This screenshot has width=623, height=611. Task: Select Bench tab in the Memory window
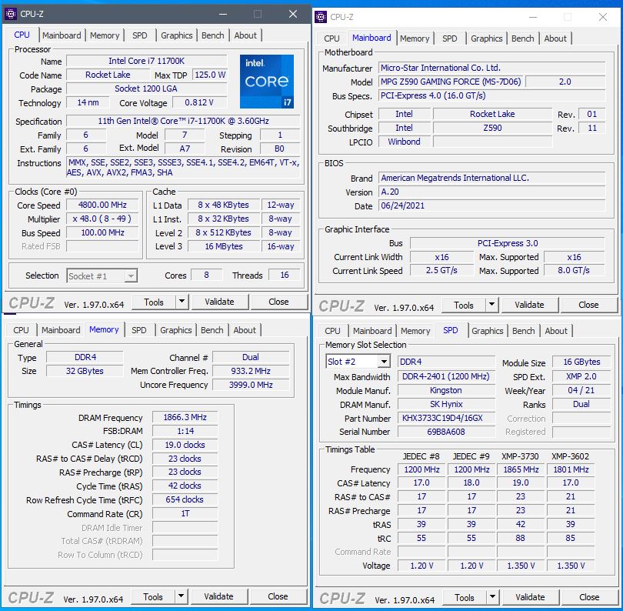(212, 330)
